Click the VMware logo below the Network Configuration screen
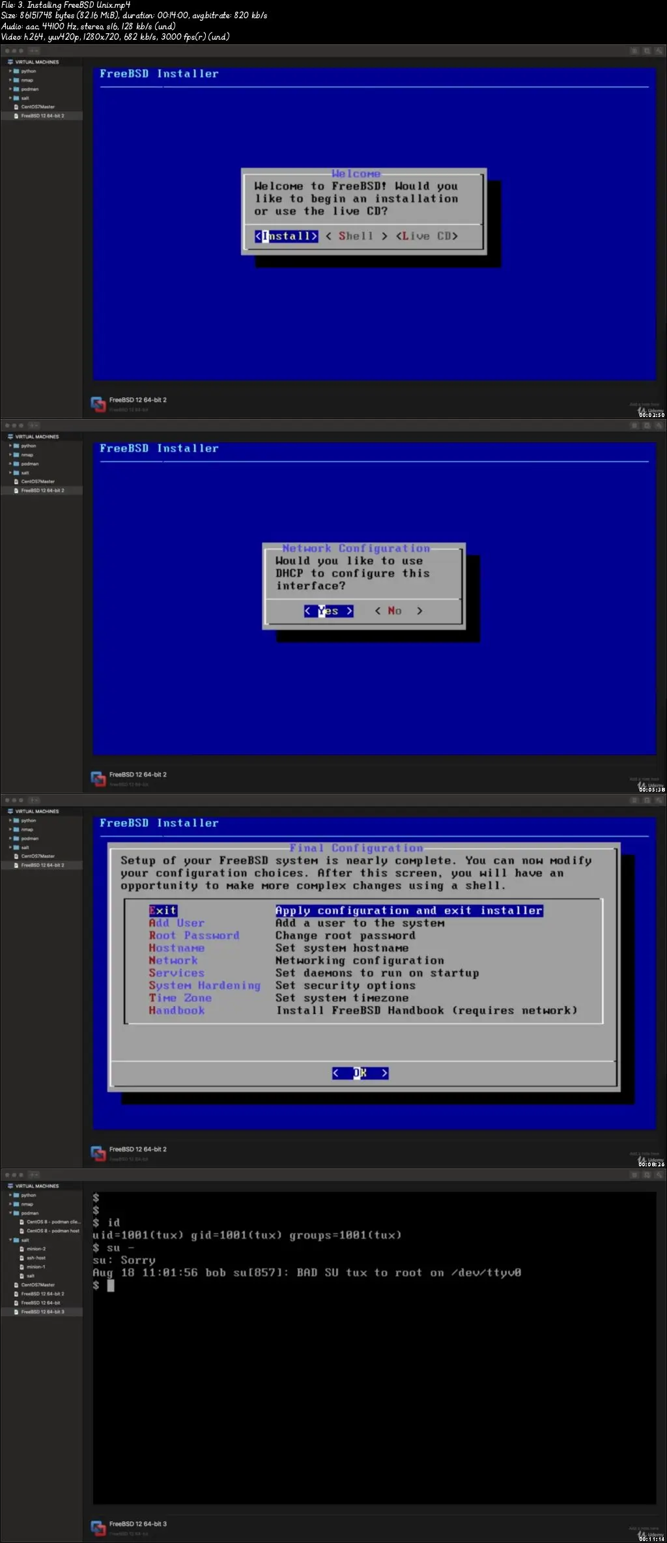The image size is (667, 1543). click(98, 779)
